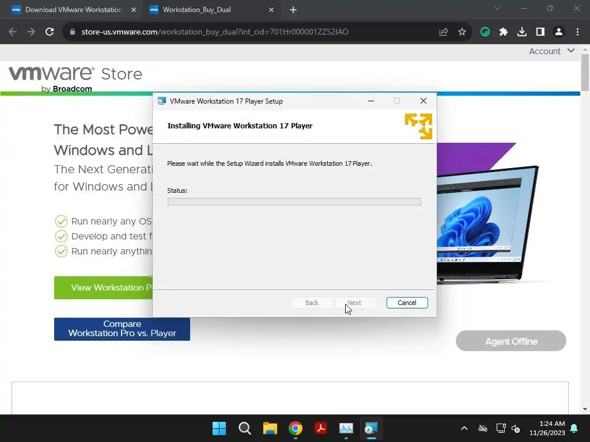Click the padlock site info icon
The width and height of the screenshot is (590, 442).
(73, 32)
